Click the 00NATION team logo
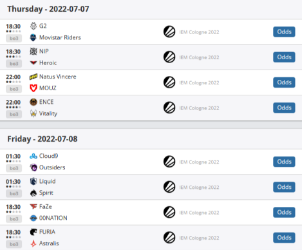The width and height of the screenshot is (302, 250). click(x=33, y=218)
